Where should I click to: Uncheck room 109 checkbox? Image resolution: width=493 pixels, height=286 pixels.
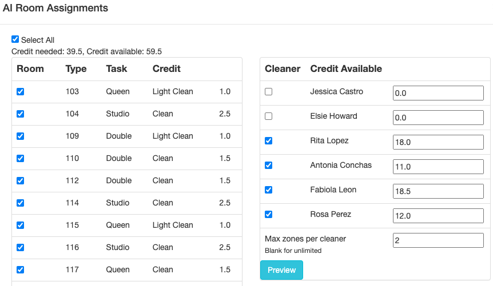coord(21,136)
